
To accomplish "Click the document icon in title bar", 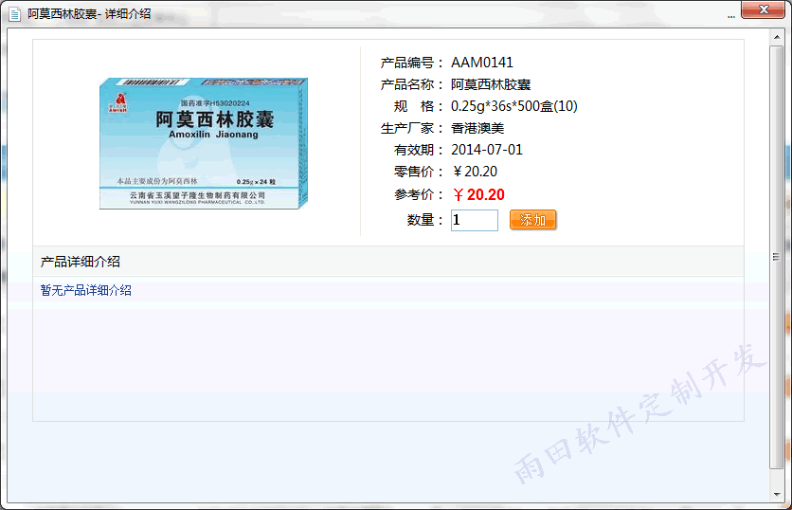I will (x=14, y=14).
